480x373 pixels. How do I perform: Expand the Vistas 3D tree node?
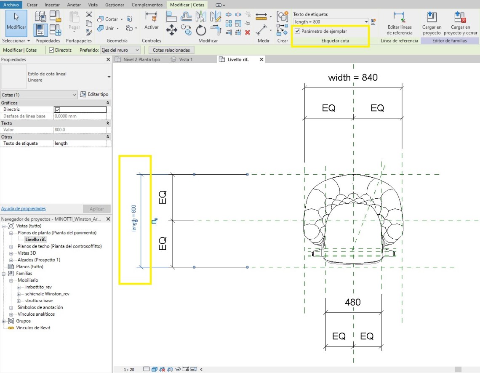click(x=11, y=253)
